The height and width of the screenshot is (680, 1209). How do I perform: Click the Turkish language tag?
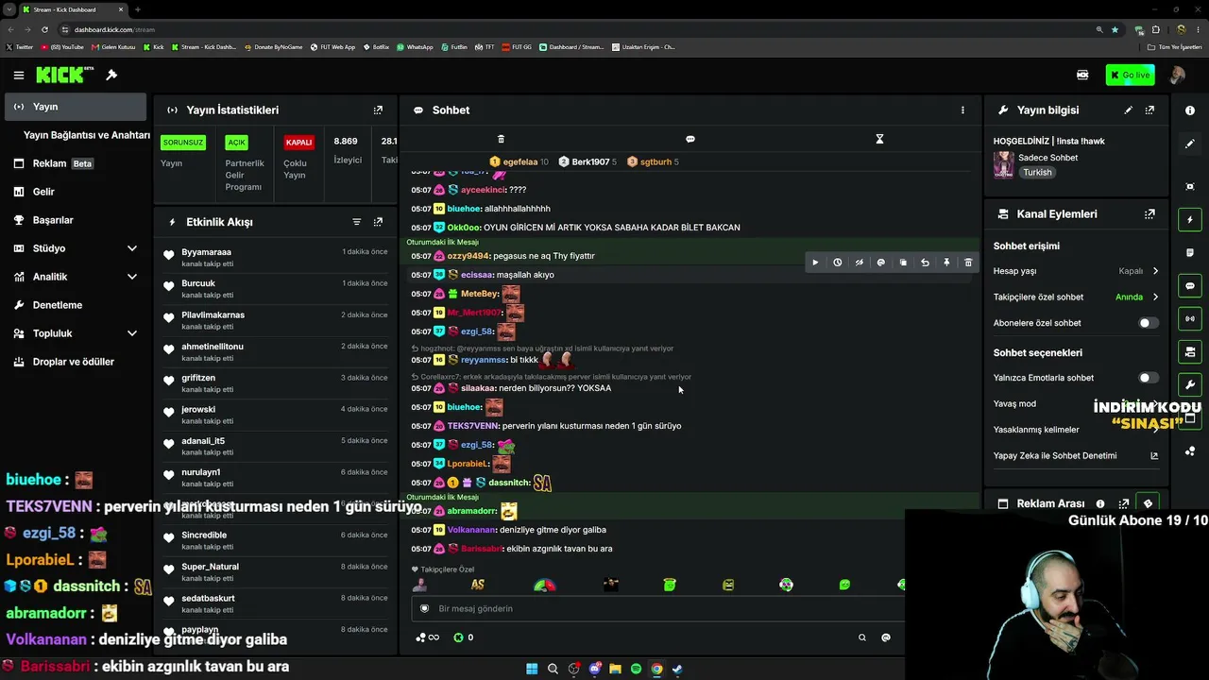[1037, 173]
